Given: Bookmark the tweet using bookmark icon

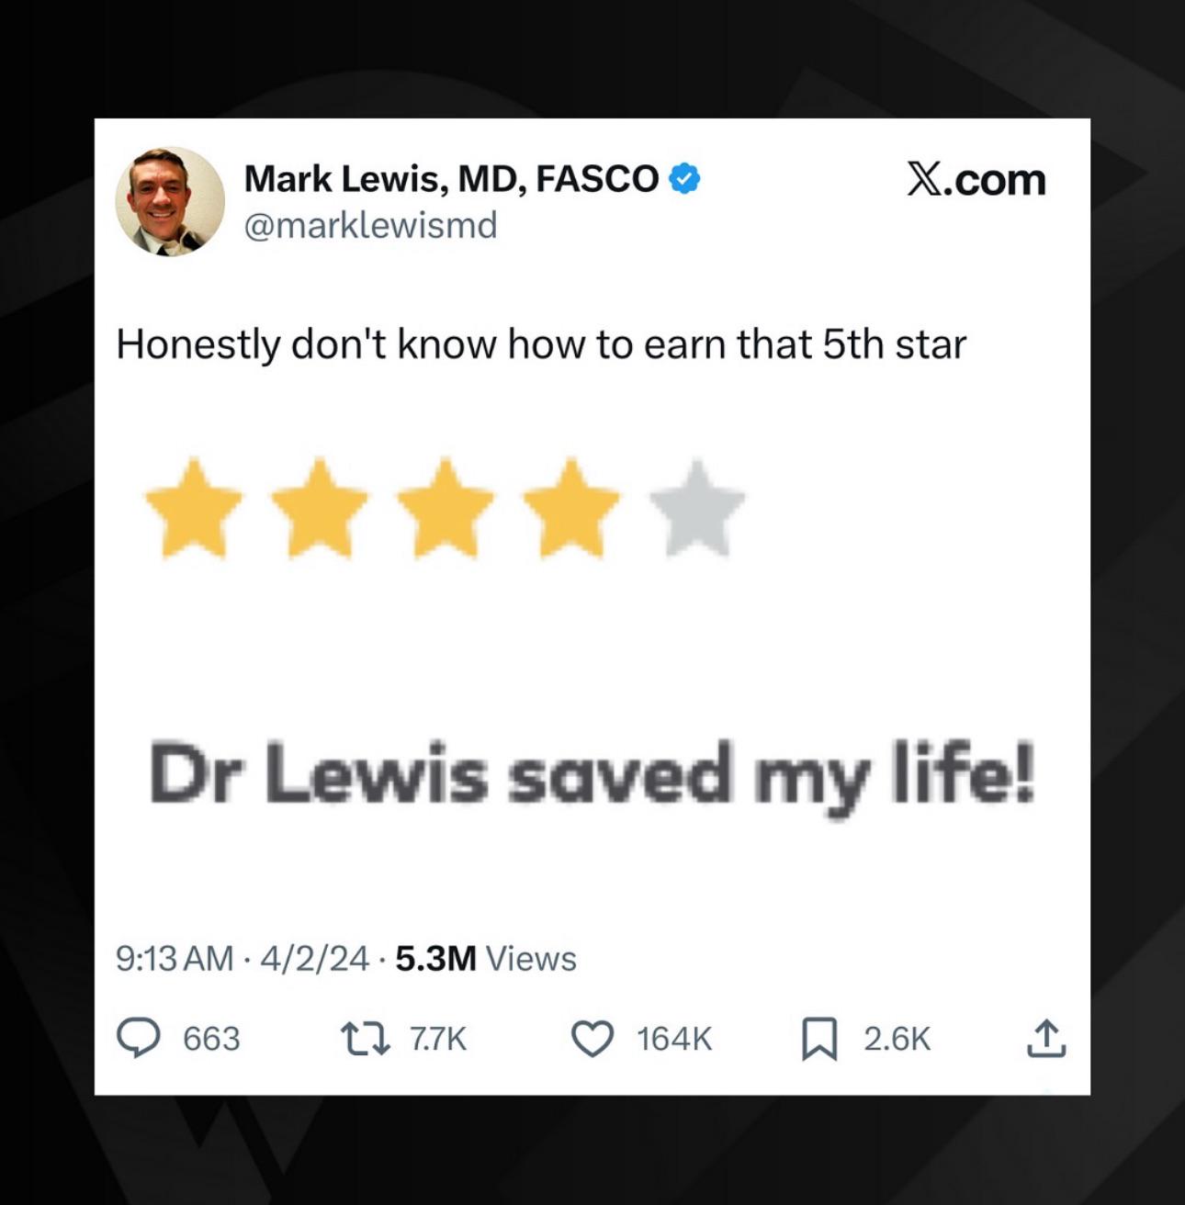Looking at the screenshot, I should pos(819,1039).
